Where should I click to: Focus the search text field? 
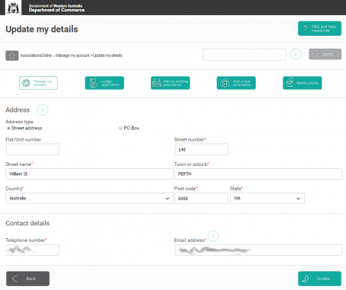click(245, 55)
